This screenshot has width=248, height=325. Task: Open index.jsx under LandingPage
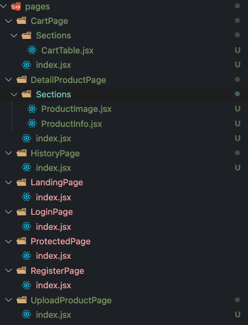coord(54,197)
